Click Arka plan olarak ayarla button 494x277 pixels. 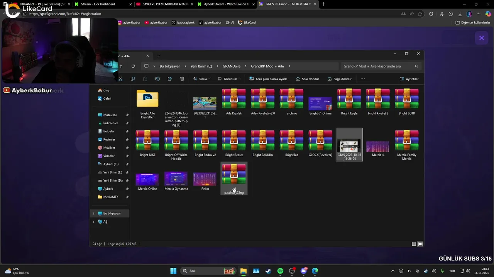point(268,79)
